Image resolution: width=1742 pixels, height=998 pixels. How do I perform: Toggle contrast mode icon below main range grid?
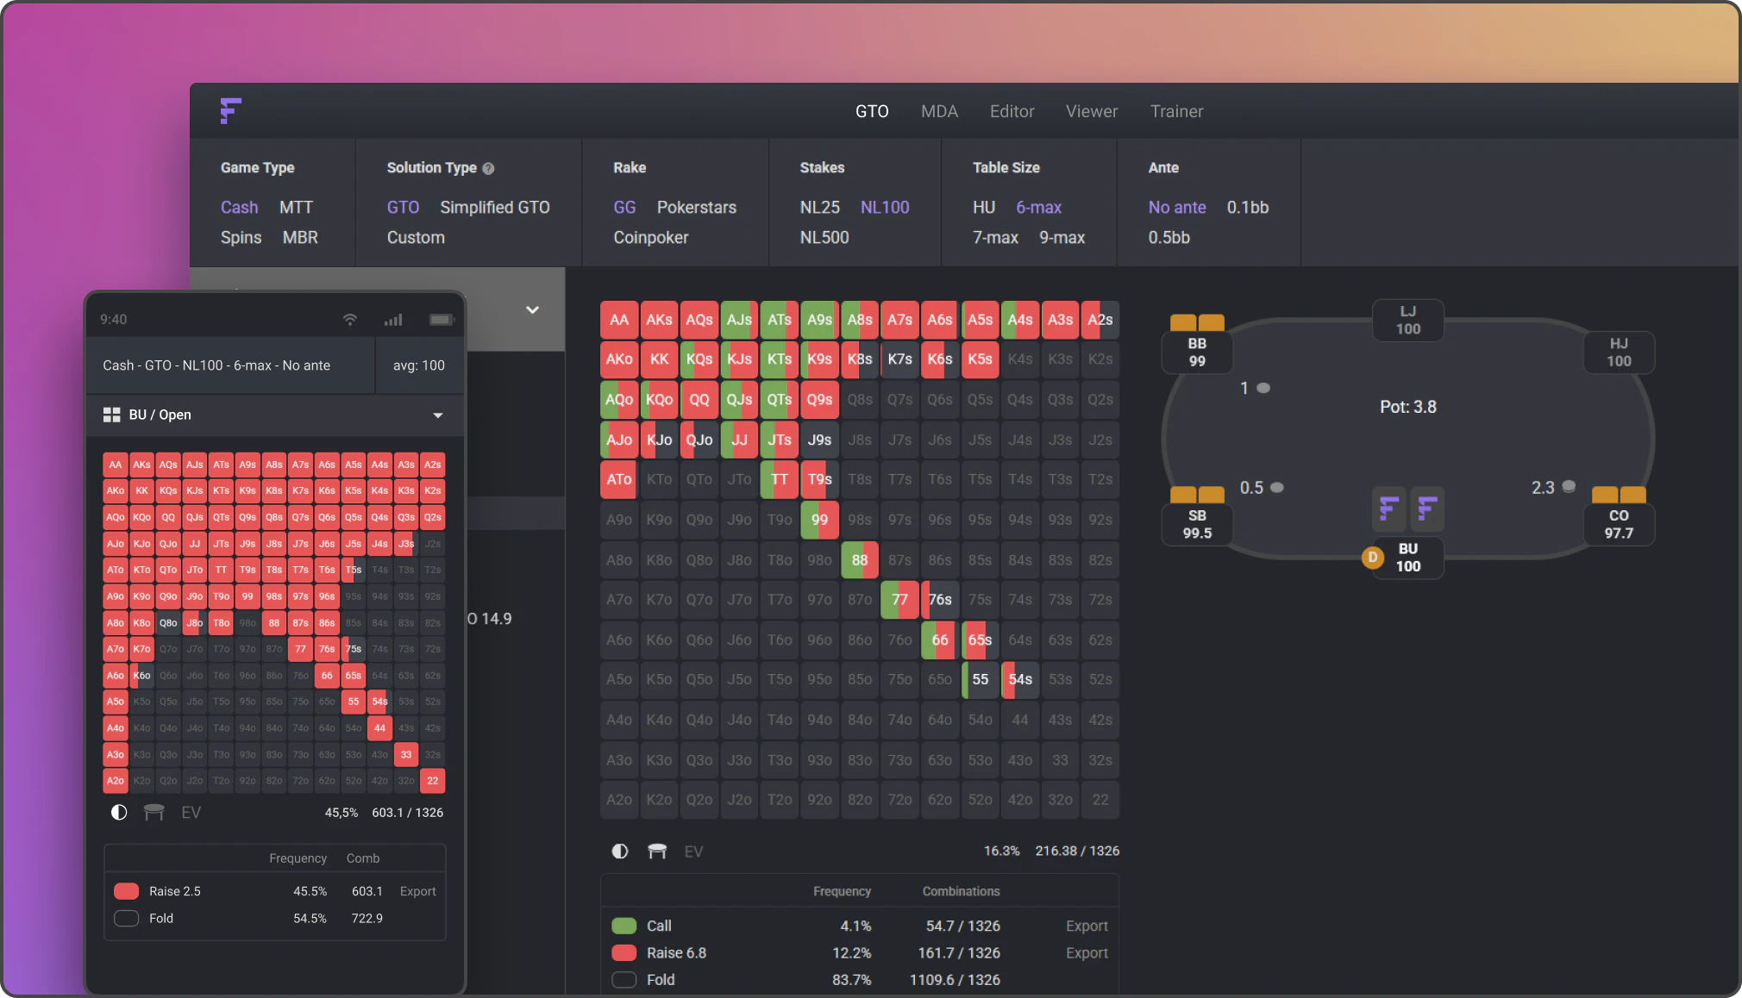click(619, 851)
